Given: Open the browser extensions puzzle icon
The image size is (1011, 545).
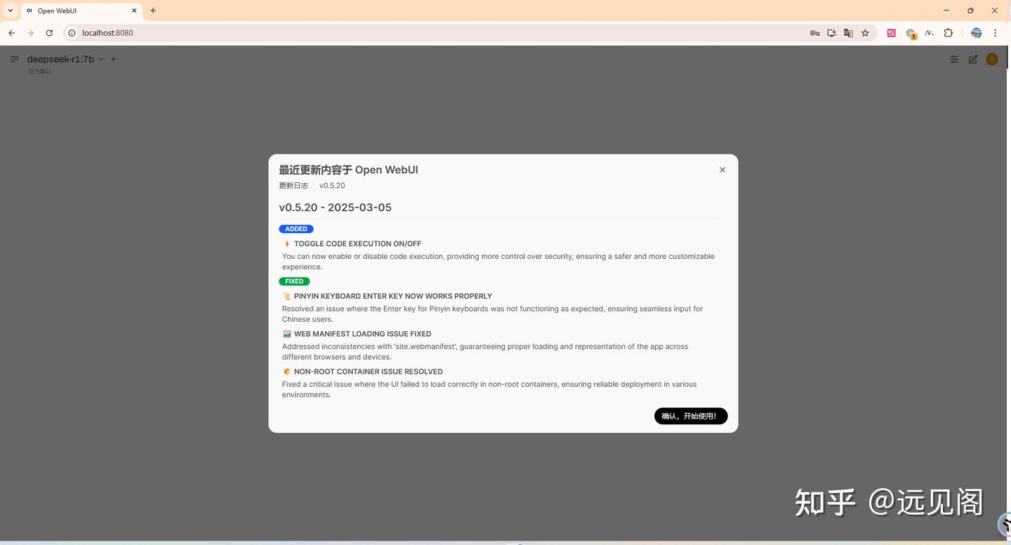Looking at the screenshot, I should point(948,32).
